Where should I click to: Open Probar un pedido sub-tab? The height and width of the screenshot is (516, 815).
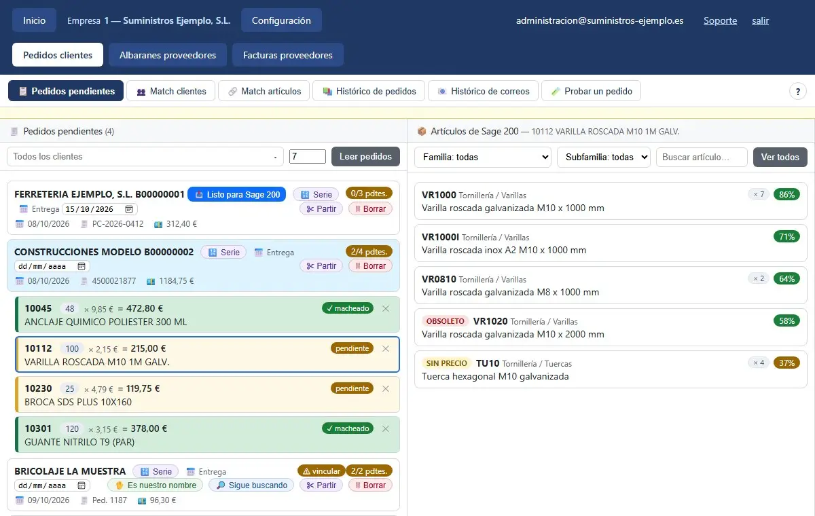591,91
